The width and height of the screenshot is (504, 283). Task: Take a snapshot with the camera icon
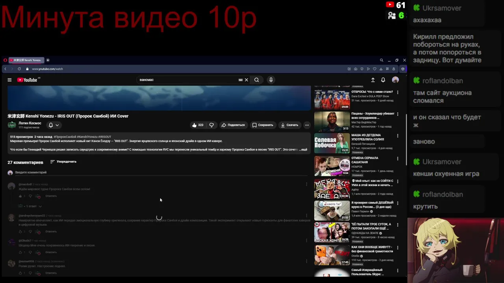tap(356, 69)
